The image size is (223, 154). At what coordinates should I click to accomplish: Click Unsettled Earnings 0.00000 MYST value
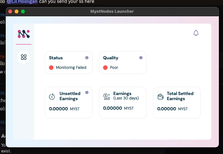point(64,109)
